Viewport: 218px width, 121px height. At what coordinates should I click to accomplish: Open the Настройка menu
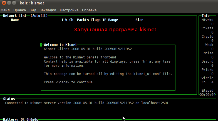point(69,10)
